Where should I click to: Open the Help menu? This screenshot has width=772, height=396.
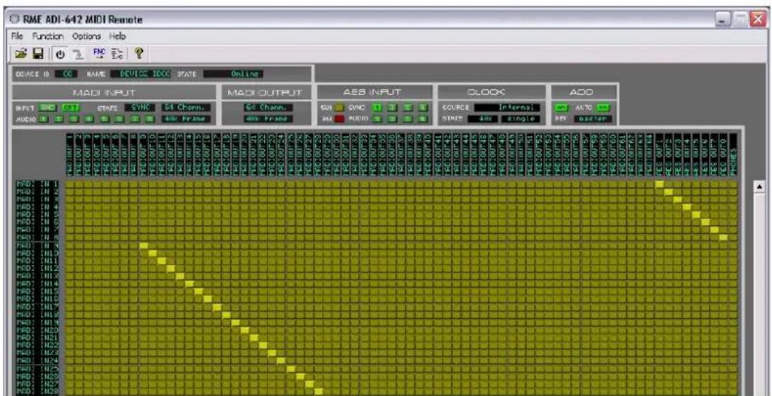117,36
